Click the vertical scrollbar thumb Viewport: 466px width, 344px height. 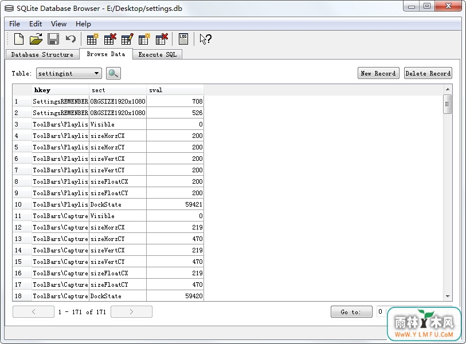coord(447,104)
